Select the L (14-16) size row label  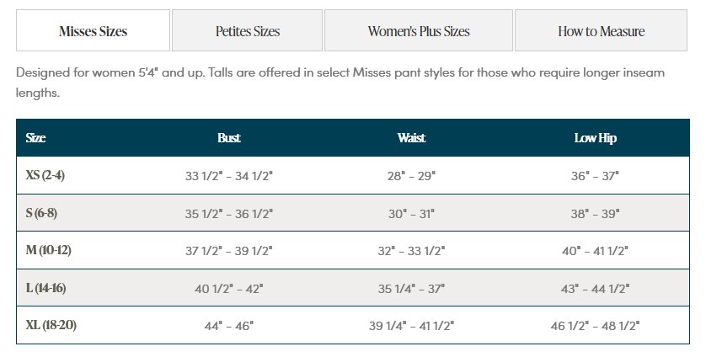pyautogui.click(x=45, y=288)
